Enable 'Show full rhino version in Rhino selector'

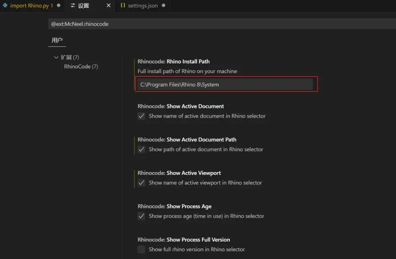click(141, 249)
